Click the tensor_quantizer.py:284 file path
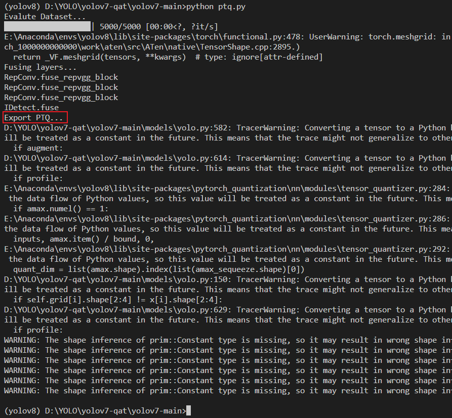 tap(223, 189)
